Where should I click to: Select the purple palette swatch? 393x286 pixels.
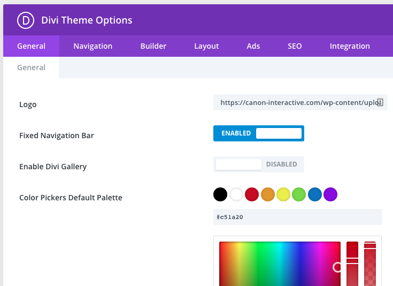(x=330, y=194)
